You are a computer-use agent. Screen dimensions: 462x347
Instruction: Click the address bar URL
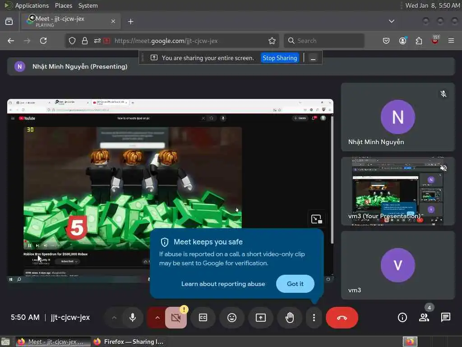166,41
